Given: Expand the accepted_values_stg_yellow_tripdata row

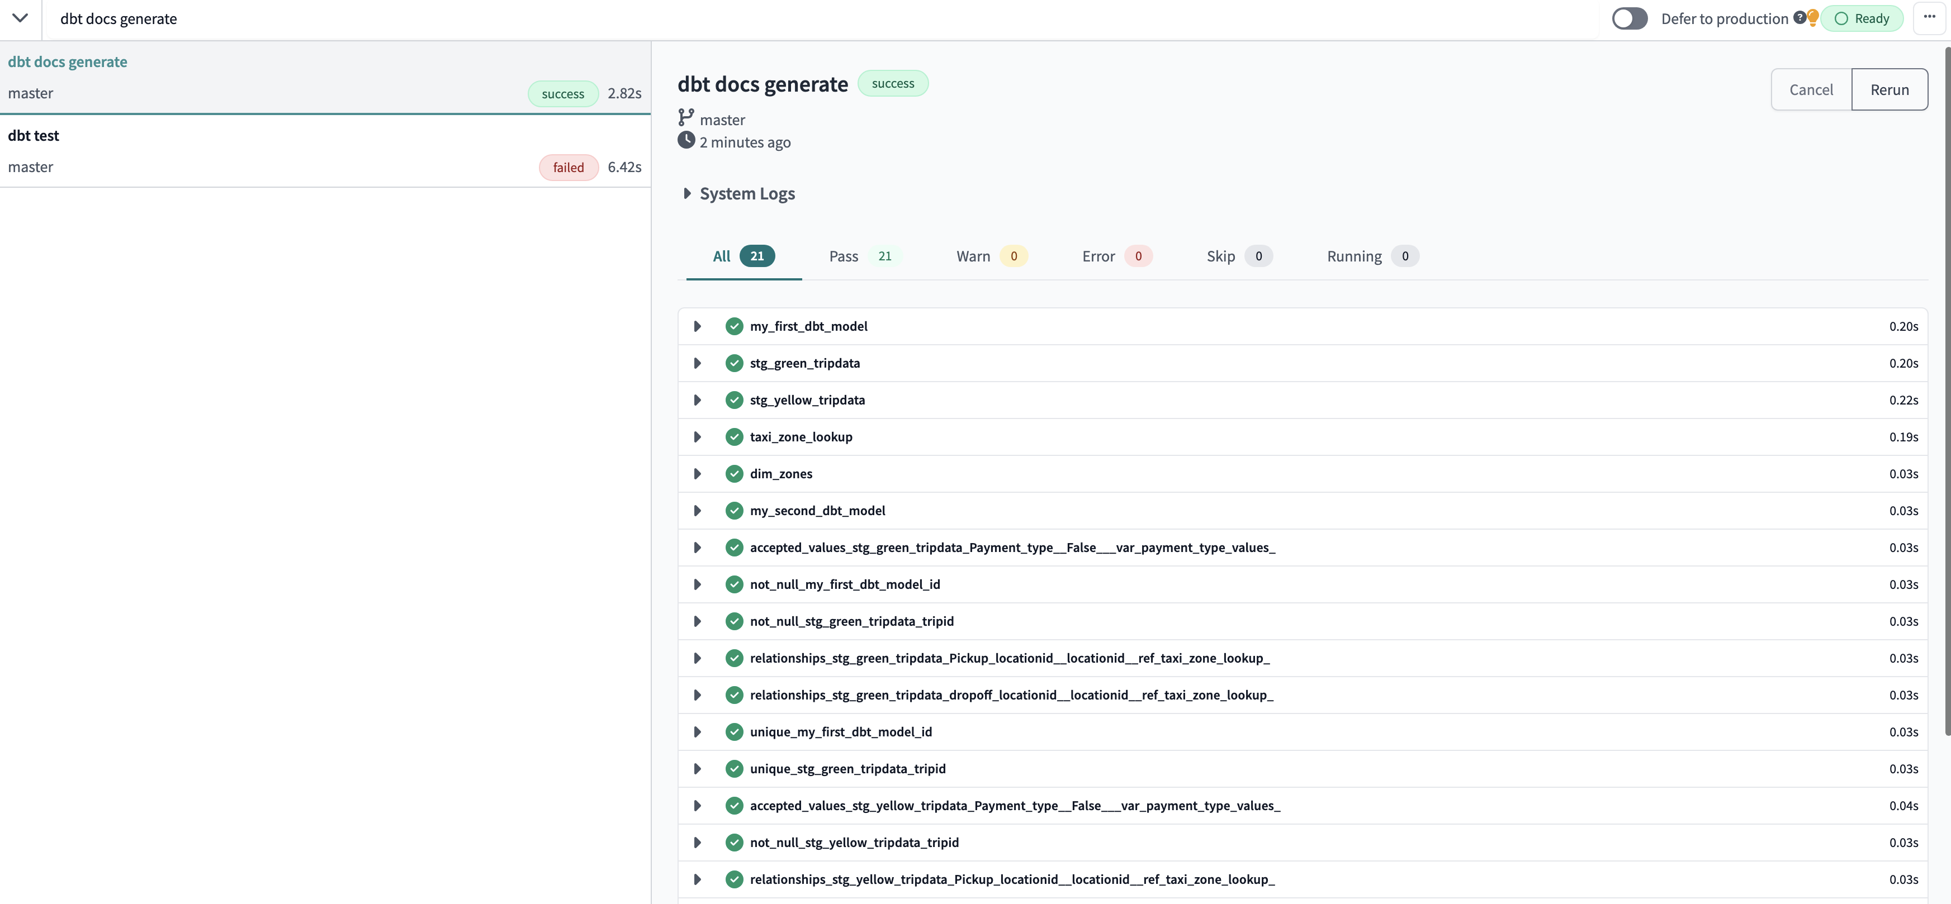Looking at the screenshot, I should (697, 806).
